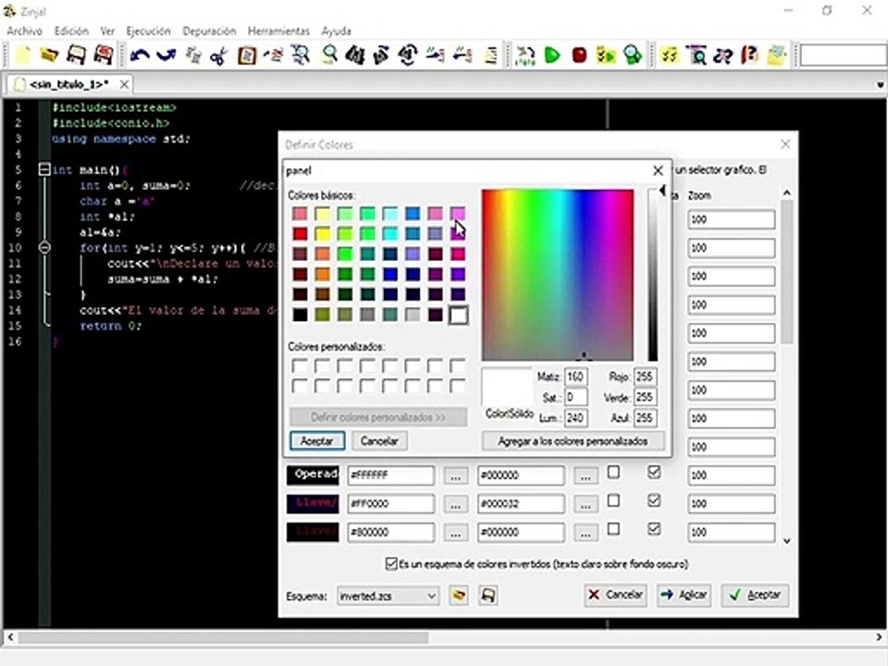
Task: Save color scheme with floppy icon
Action: click(487, 595)
